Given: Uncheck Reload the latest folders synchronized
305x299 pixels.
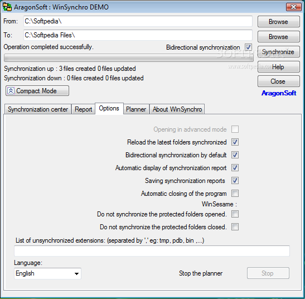Looking at the screenshot, I should (235, 142).
